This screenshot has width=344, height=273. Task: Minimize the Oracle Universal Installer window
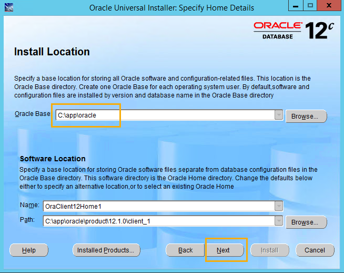click(x=296, y=5)
